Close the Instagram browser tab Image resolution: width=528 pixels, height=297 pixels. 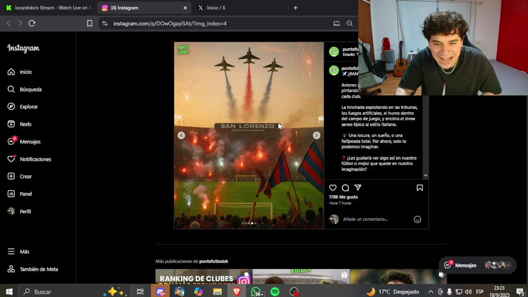tap(185, 8)
